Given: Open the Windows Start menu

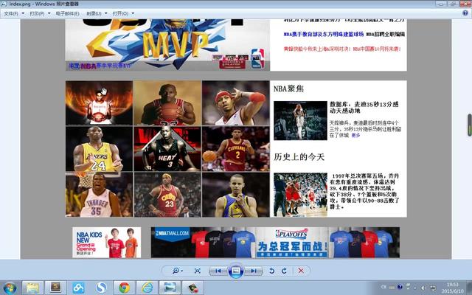Looking at the screenshot, I should 10,288.
